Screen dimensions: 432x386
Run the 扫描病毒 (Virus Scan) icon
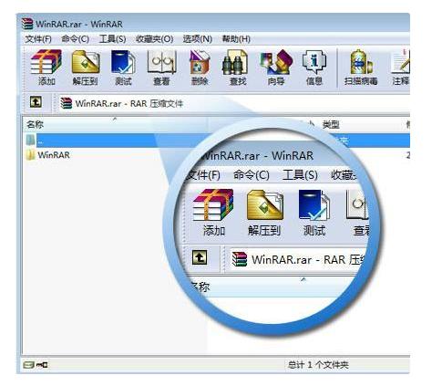(361, 62)
